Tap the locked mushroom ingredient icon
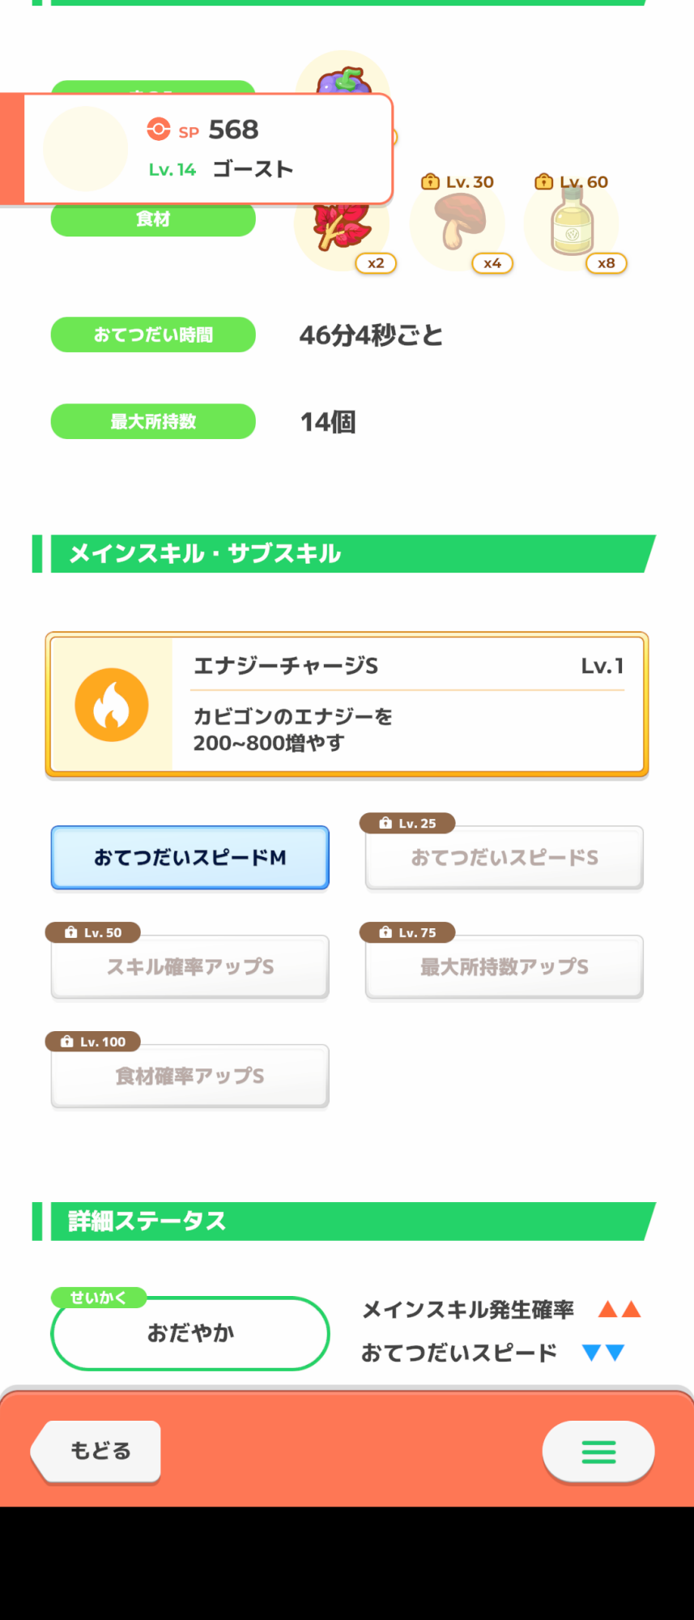This screenshot has width=694, height=1620. (x=458, y=221)
